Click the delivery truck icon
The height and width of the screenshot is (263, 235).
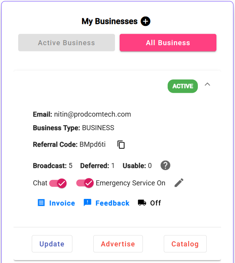tap(142, 202)
